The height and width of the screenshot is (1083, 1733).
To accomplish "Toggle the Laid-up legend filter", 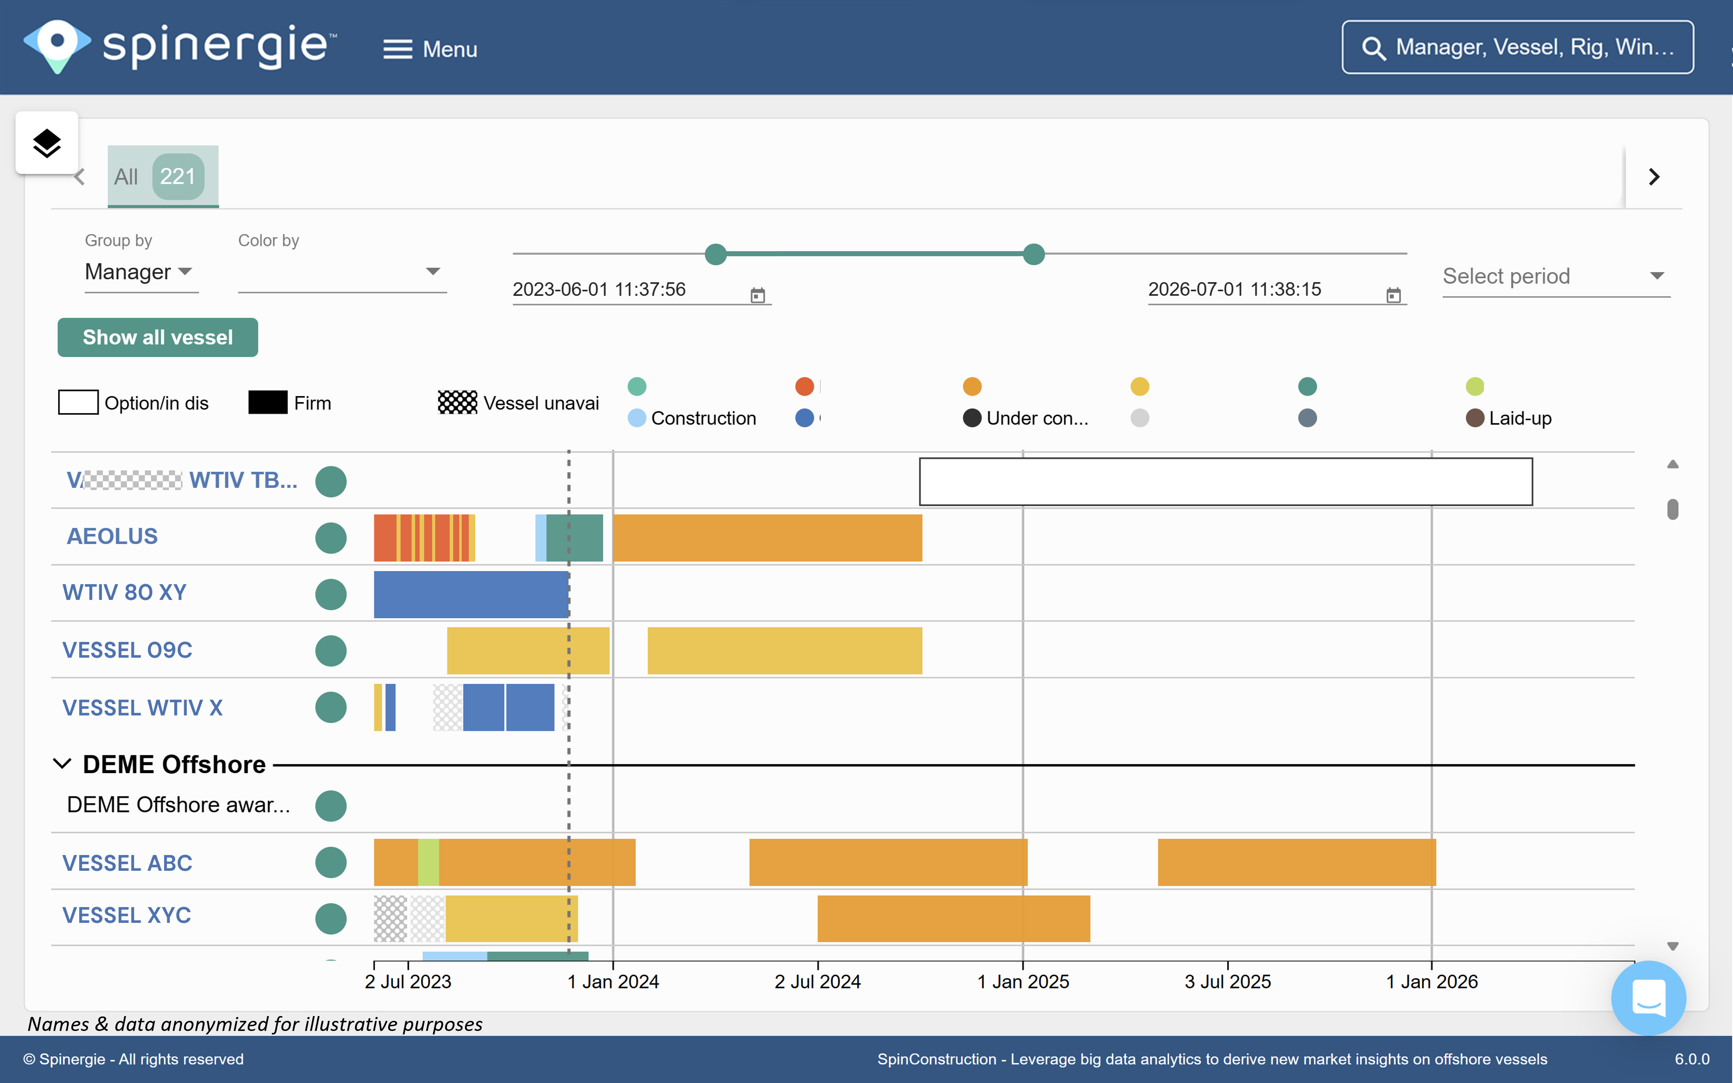I will (x=1508, y=418).
